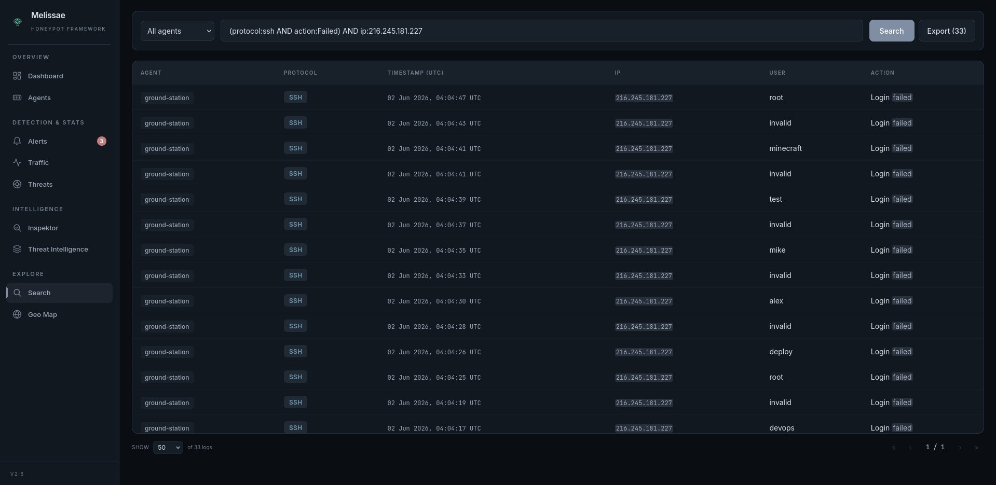The width and height of the screenshot is (996, 485).
Task: Click the Alerts bell icon
Action: (x=17, y=141)
